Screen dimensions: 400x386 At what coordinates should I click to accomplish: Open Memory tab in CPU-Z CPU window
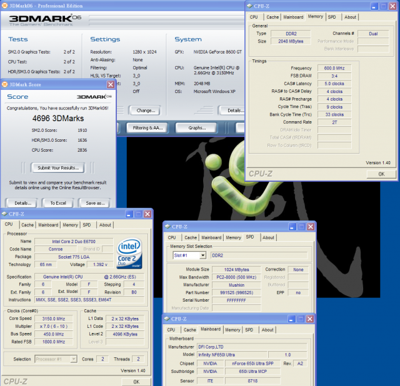70,225
